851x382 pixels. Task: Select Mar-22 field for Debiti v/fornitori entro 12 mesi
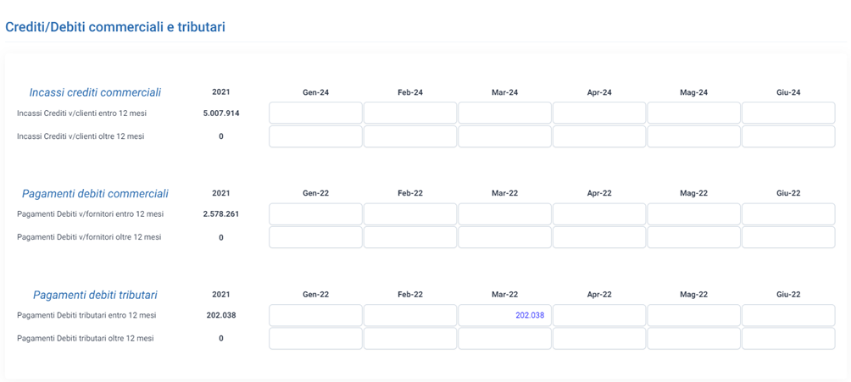[504, 213]
